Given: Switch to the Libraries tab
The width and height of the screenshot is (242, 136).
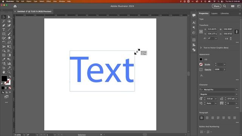Looking at the screenshot, I should tap(225, 14).
